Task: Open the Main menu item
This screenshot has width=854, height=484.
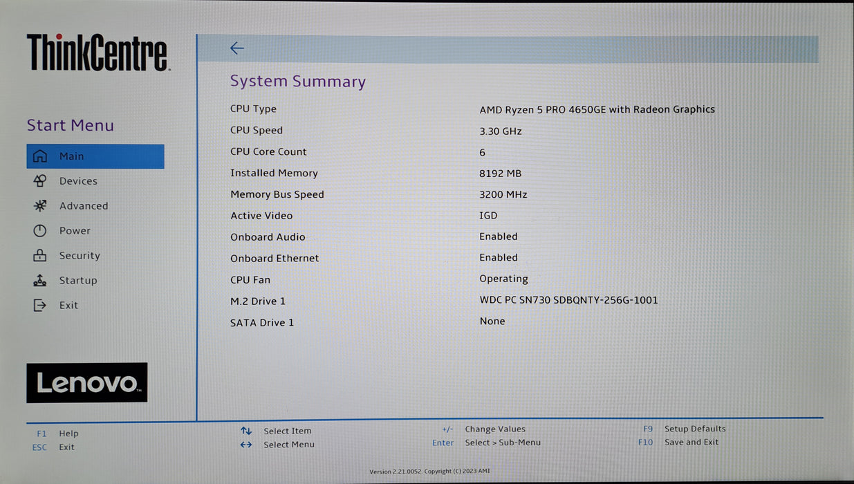Action: pos(95,156)
